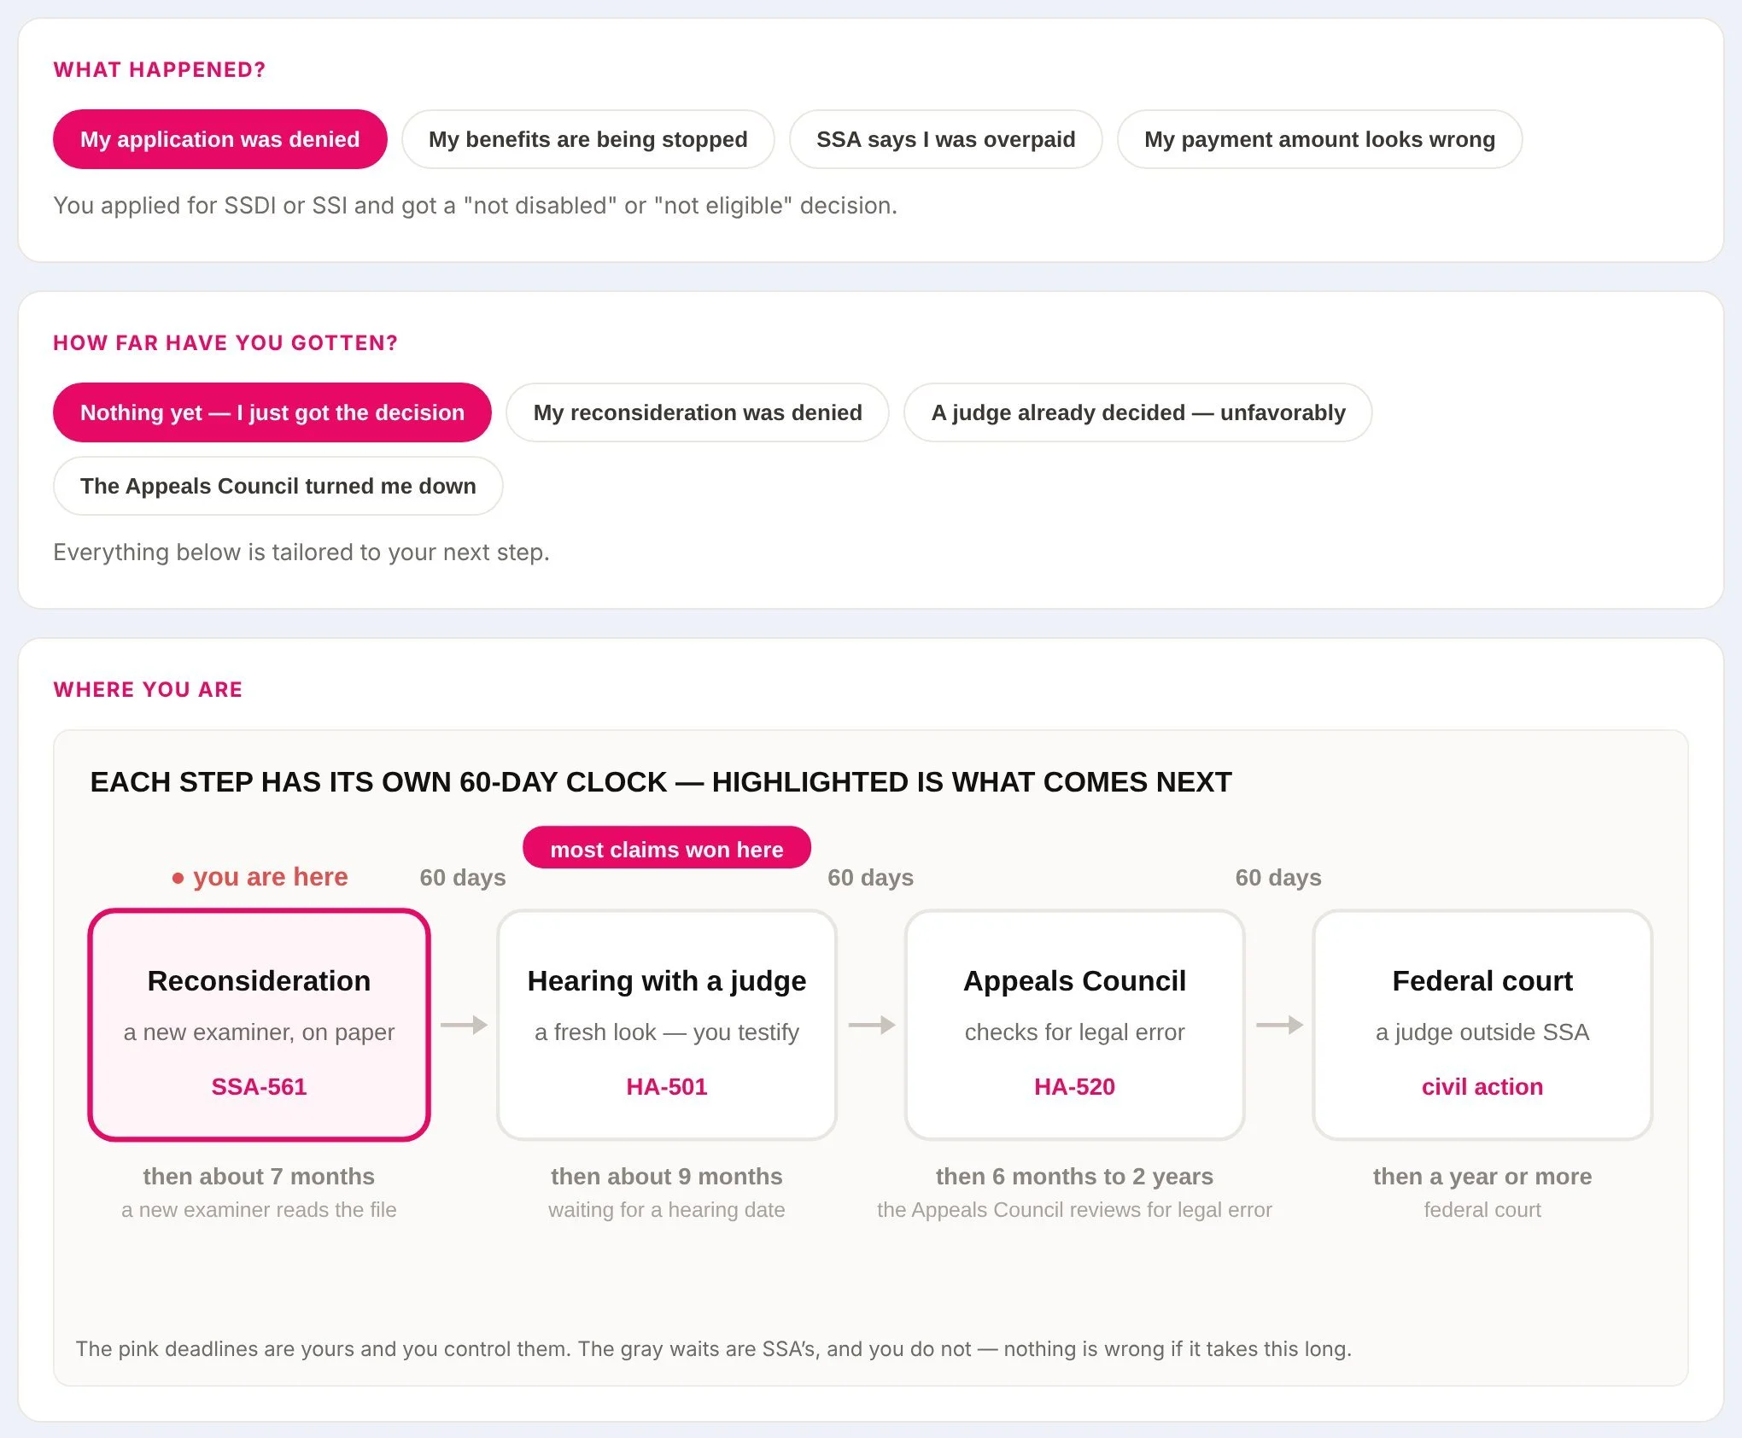Click the arrow leading to Federal court
Viewport: 1742px width, 1438px height.
(x=1279, y=1025)
